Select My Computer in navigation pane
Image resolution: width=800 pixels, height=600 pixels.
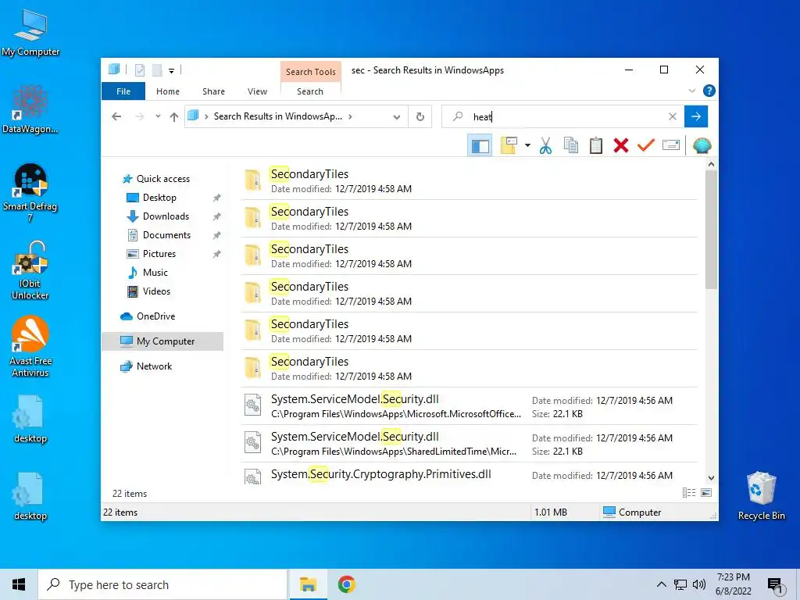[162, 341]
